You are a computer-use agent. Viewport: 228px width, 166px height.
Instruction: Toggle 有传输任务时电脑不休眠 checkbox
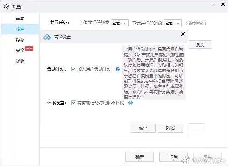pos(74,103)
